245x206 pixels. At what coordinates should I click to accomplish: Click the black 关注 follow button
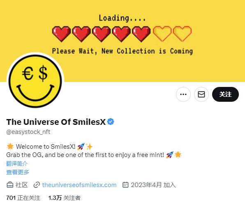pyautogui.click(x=225, y=94)
